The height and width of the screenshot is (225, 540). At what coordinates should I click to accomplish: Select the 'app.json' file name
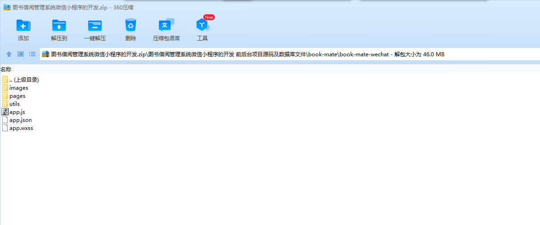[x=21, y=120]
